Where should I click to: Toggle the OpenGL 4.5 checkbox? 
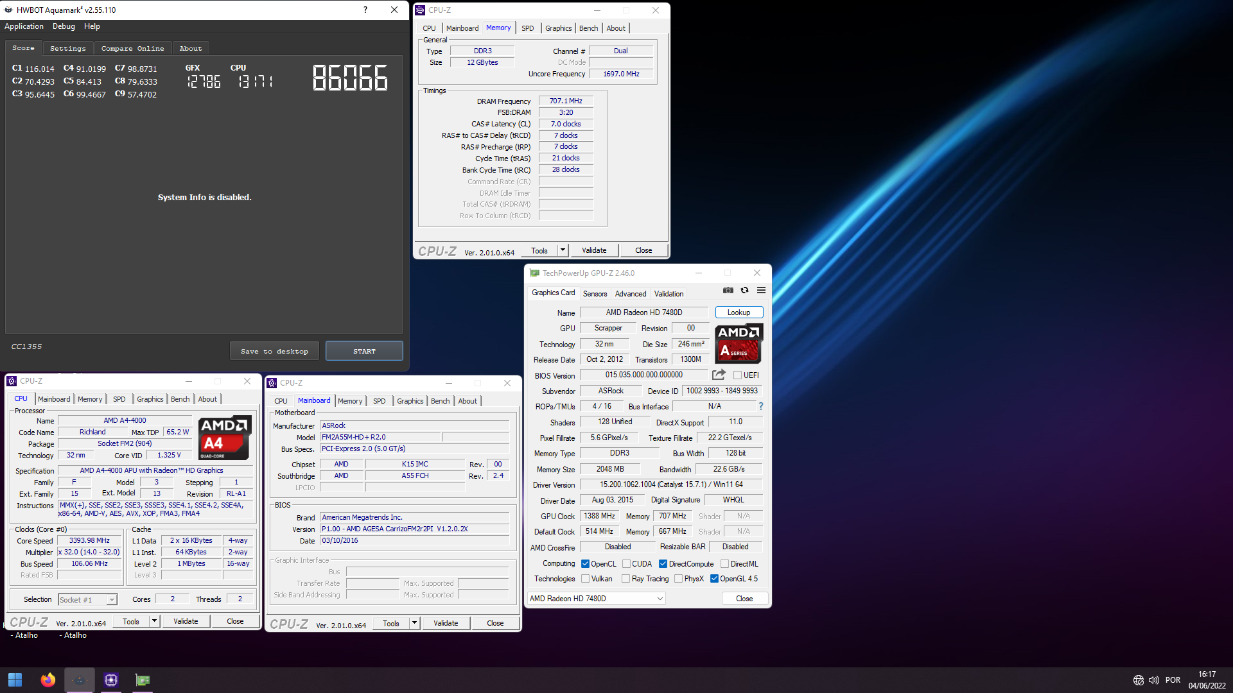(714, 579)
